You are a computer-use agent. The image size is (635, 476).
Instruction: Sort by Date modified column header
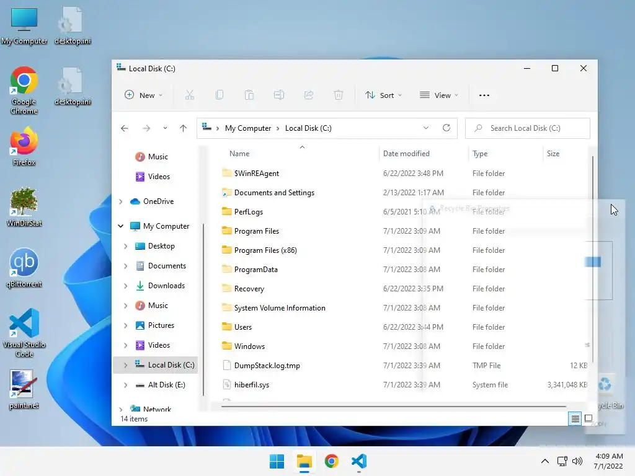(406, 154)
